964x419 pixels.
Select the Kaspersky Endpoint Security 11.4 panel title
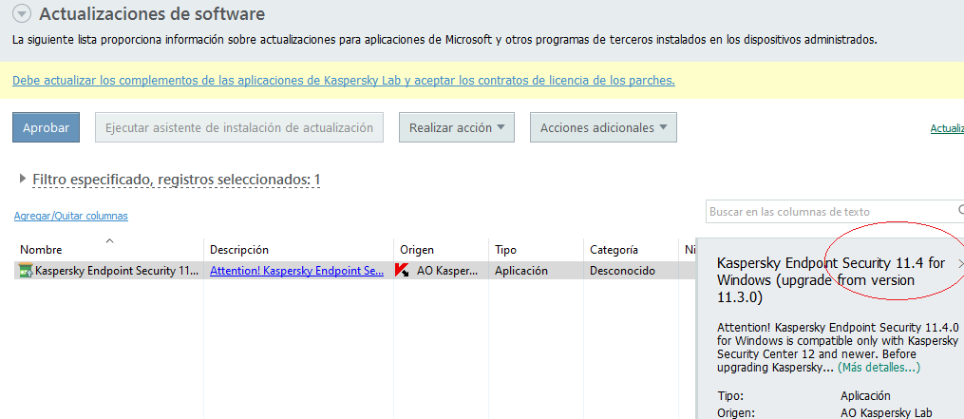831,280
